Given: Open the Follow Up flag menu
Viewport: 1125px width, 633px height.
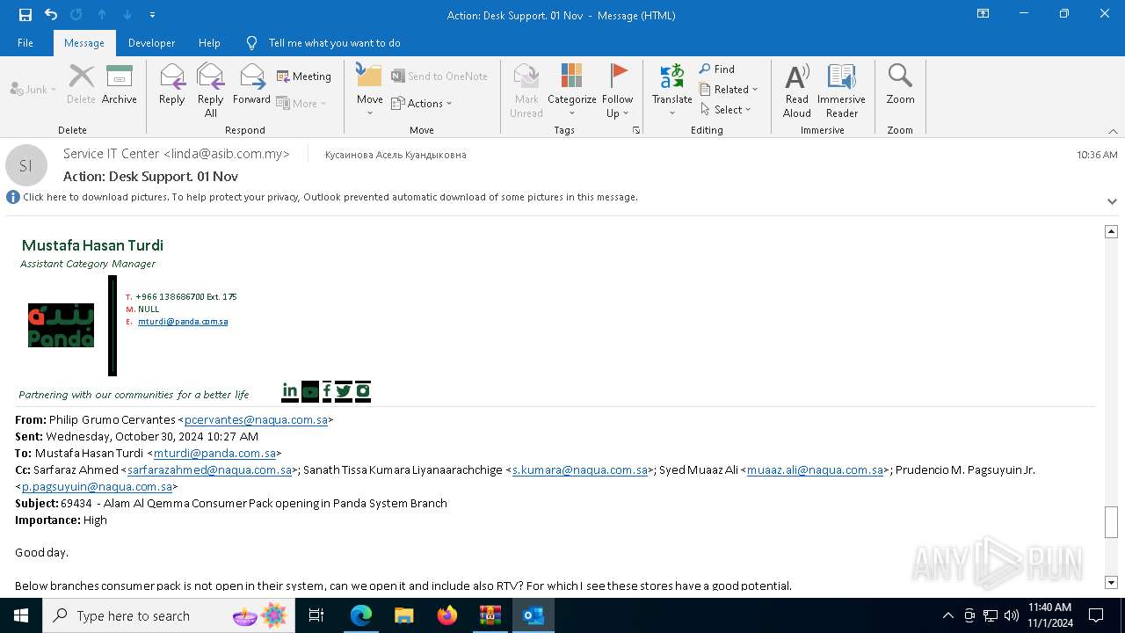Looking at the screenshot, I should pyautogui.click(x=618, y=90).
